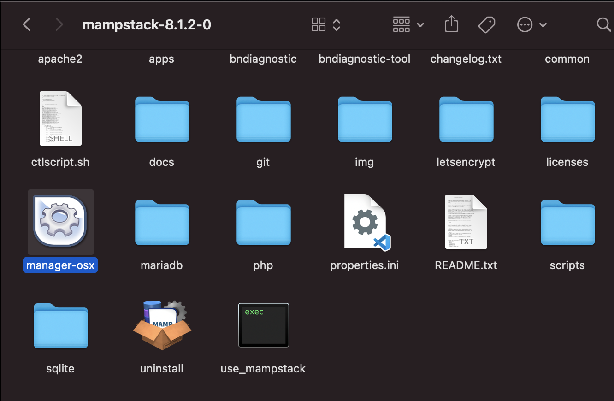Image resolution: width=614 pixels, height=401 pixels.
Task: Click the mampstack-8.1.2-0 window title
Action: pyautogui.click(x=147, y=24)
